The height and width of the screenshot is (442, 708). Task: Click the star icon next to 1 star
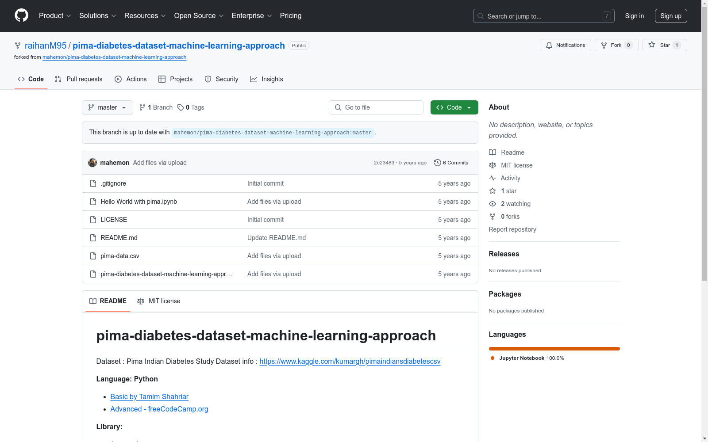coord(493,191)
